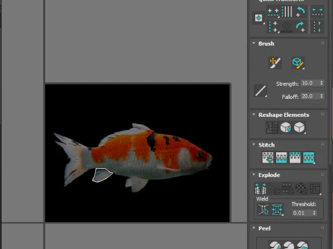Select the Relax brush with cube icon
The height and width of the screenshot is (249, 333).
click(x=298, y=63)
